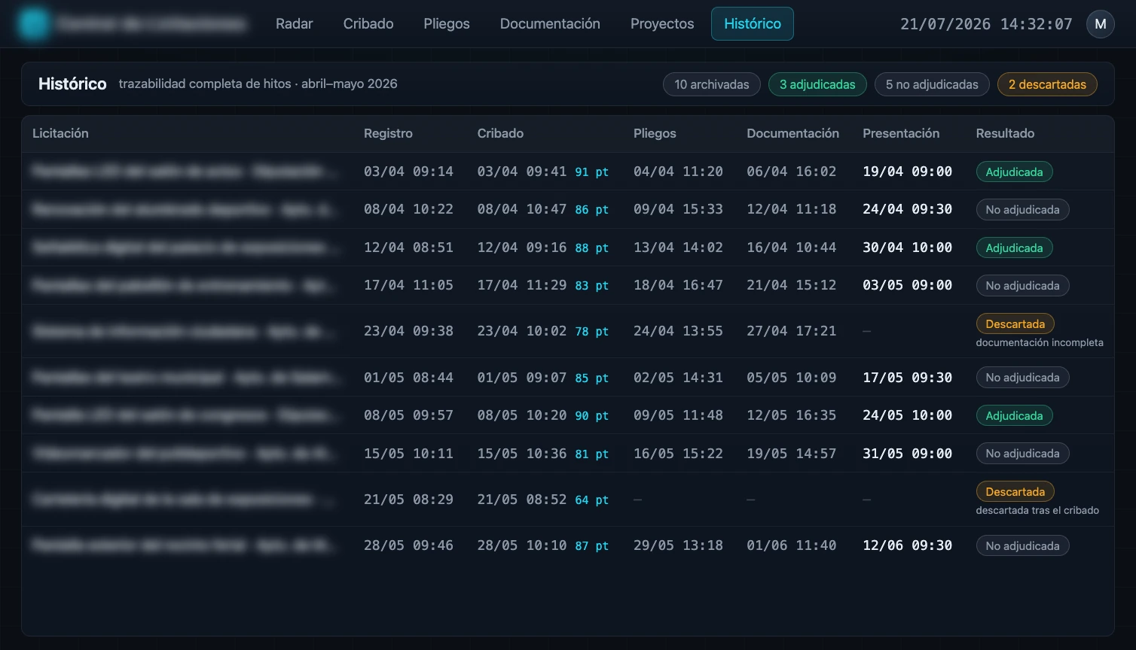This screenshot has width=1136, height=650.
Task: Click the Descartada badge above "documentación incompleta"
Action: pos(1015,324)
